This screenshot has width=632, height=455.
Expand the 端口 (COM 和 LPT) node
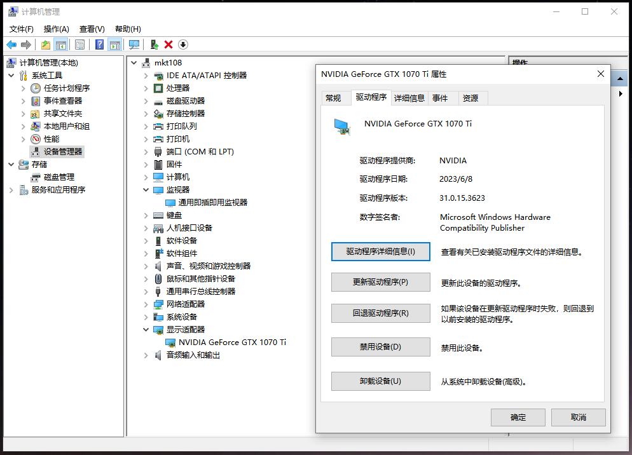pos(146,152)
